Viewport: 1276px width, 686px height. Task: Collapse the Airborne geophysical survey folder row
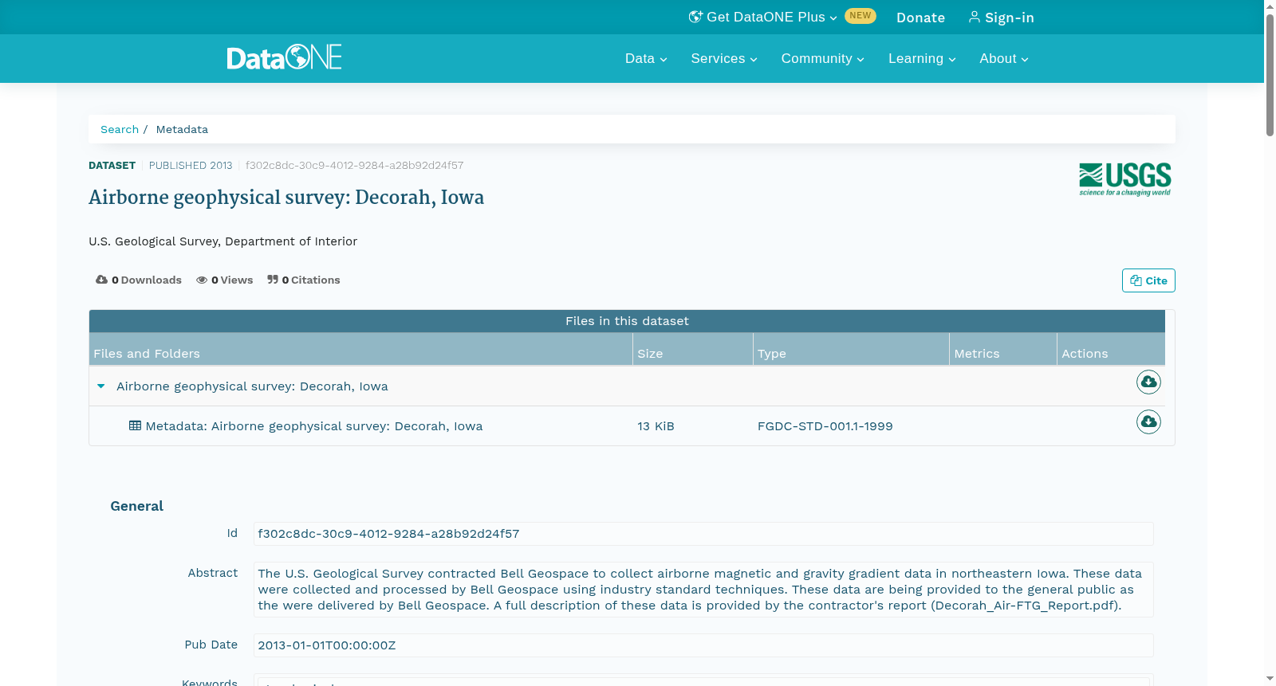(x=101, y=386)
